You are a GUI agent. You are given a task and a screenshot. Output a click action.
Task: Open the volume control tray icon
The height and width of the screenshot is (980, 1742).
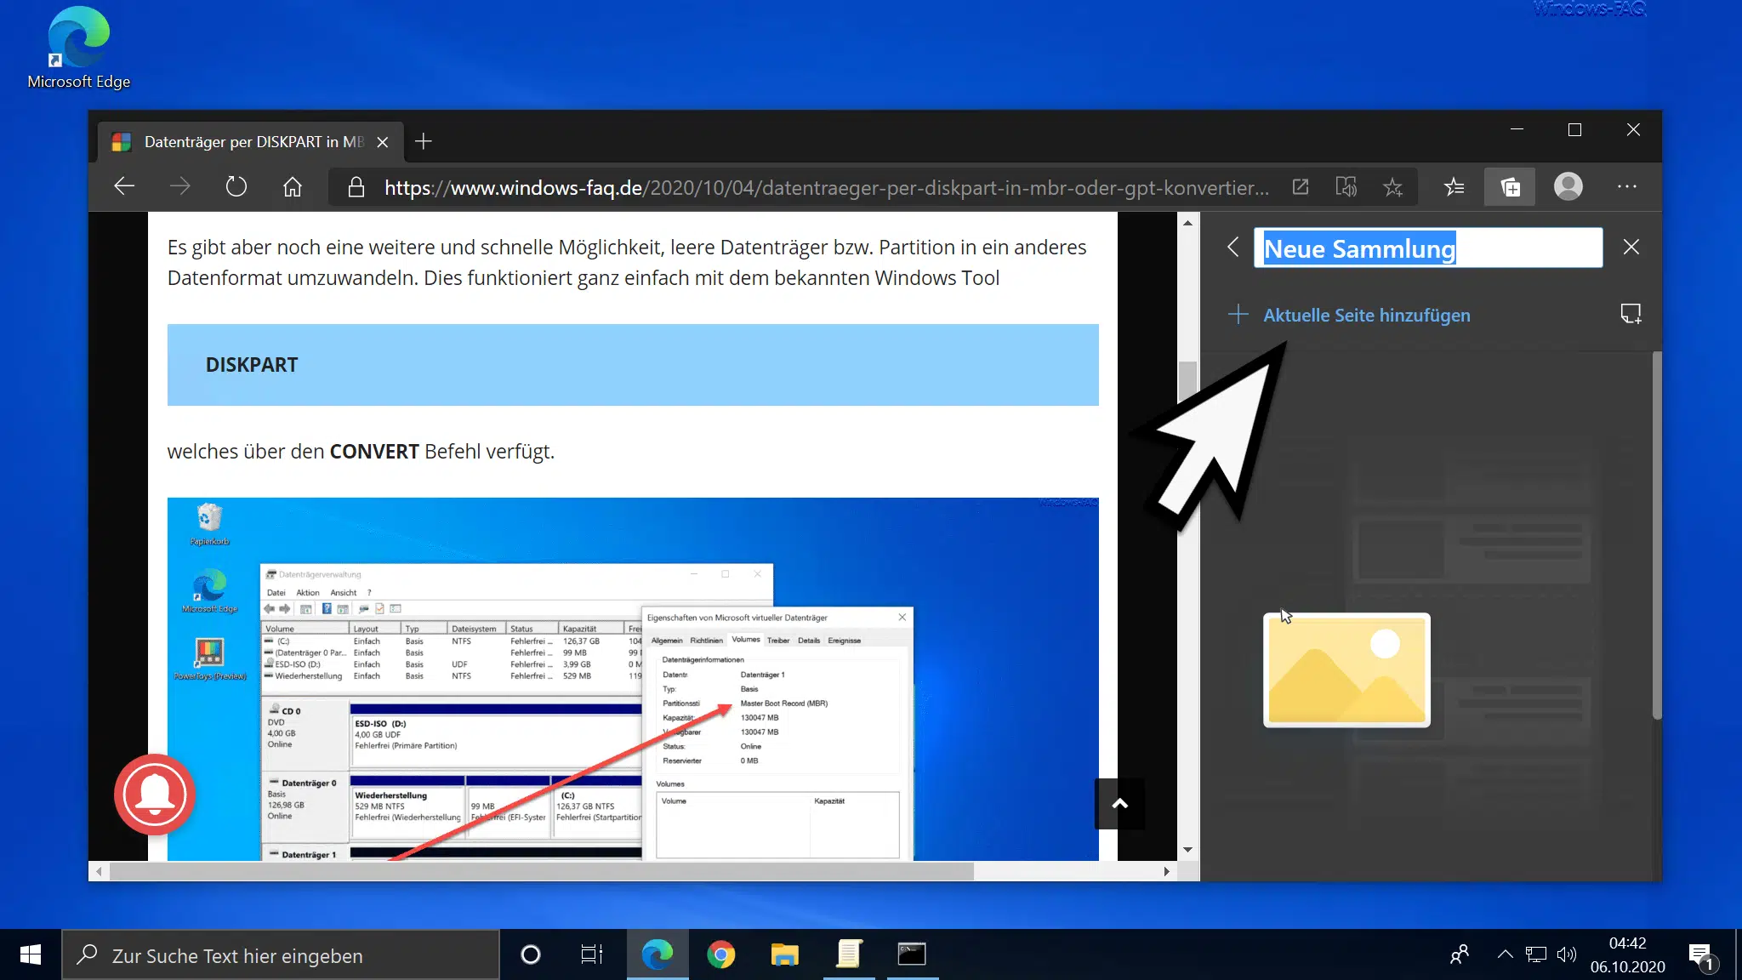point(1566,954)
